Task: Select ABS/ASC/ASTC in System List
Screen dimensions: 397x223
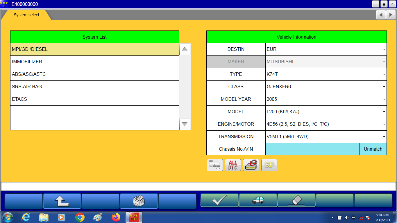Action: click(94, 74)
